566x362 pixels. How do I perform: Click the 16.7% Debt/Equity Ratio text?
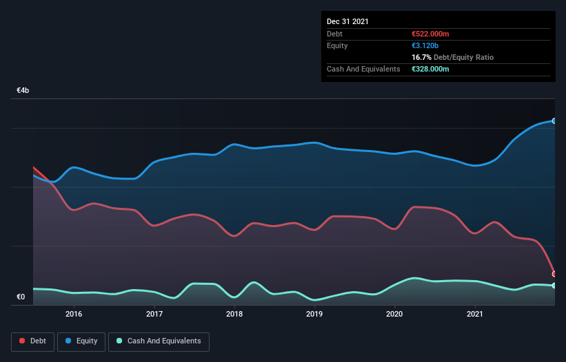coord(453,57)
